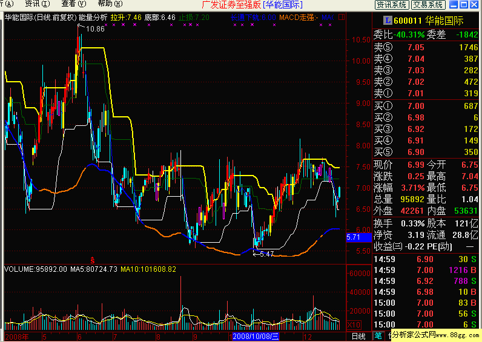Click the 净资 3.19 value

[x=416, y=235]
